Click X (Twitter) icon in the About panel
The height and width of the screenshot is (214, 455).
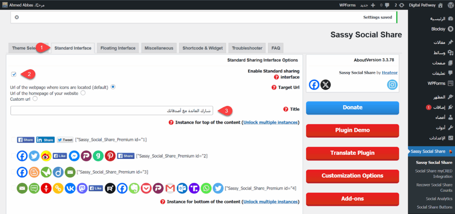[326, 85]
